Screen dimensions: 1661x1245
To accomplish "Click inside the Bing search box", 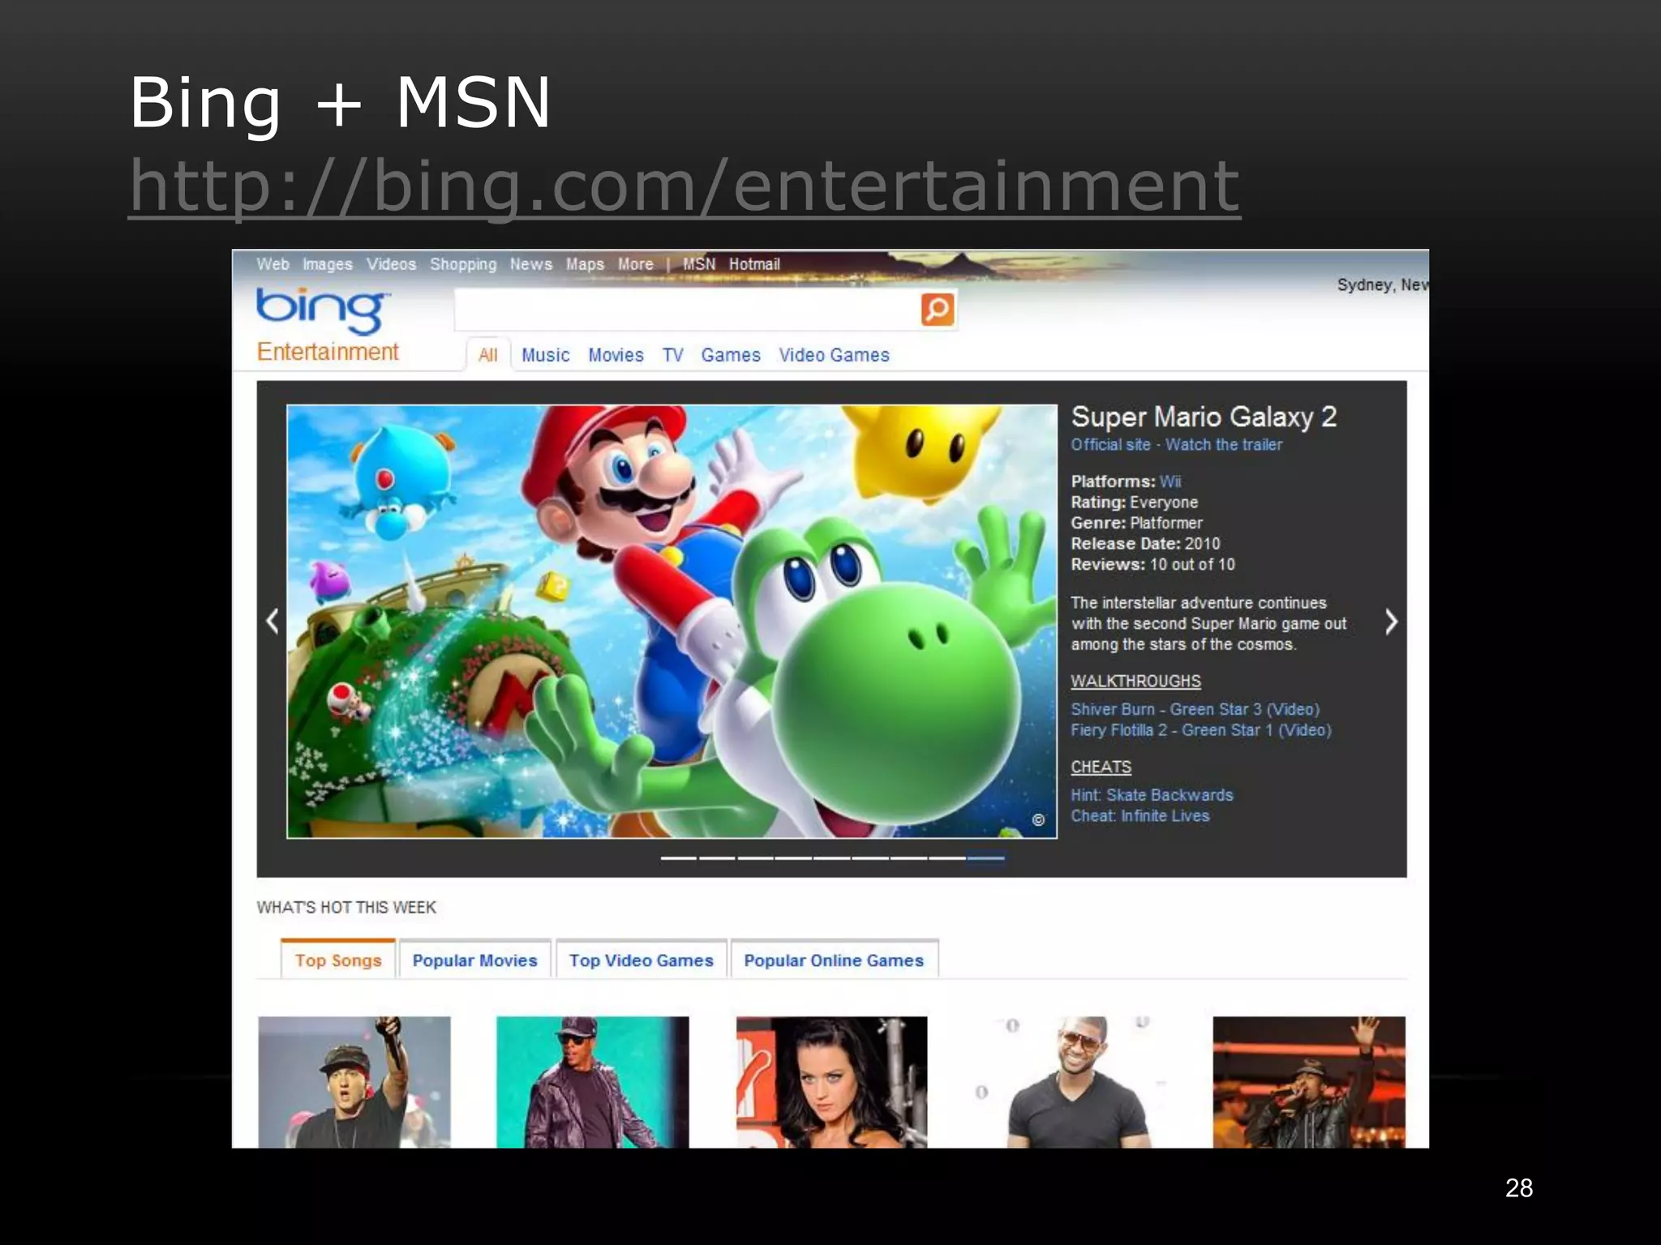I will point(687,309).
